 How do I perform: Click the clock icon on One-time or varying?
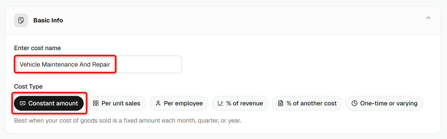355,103
